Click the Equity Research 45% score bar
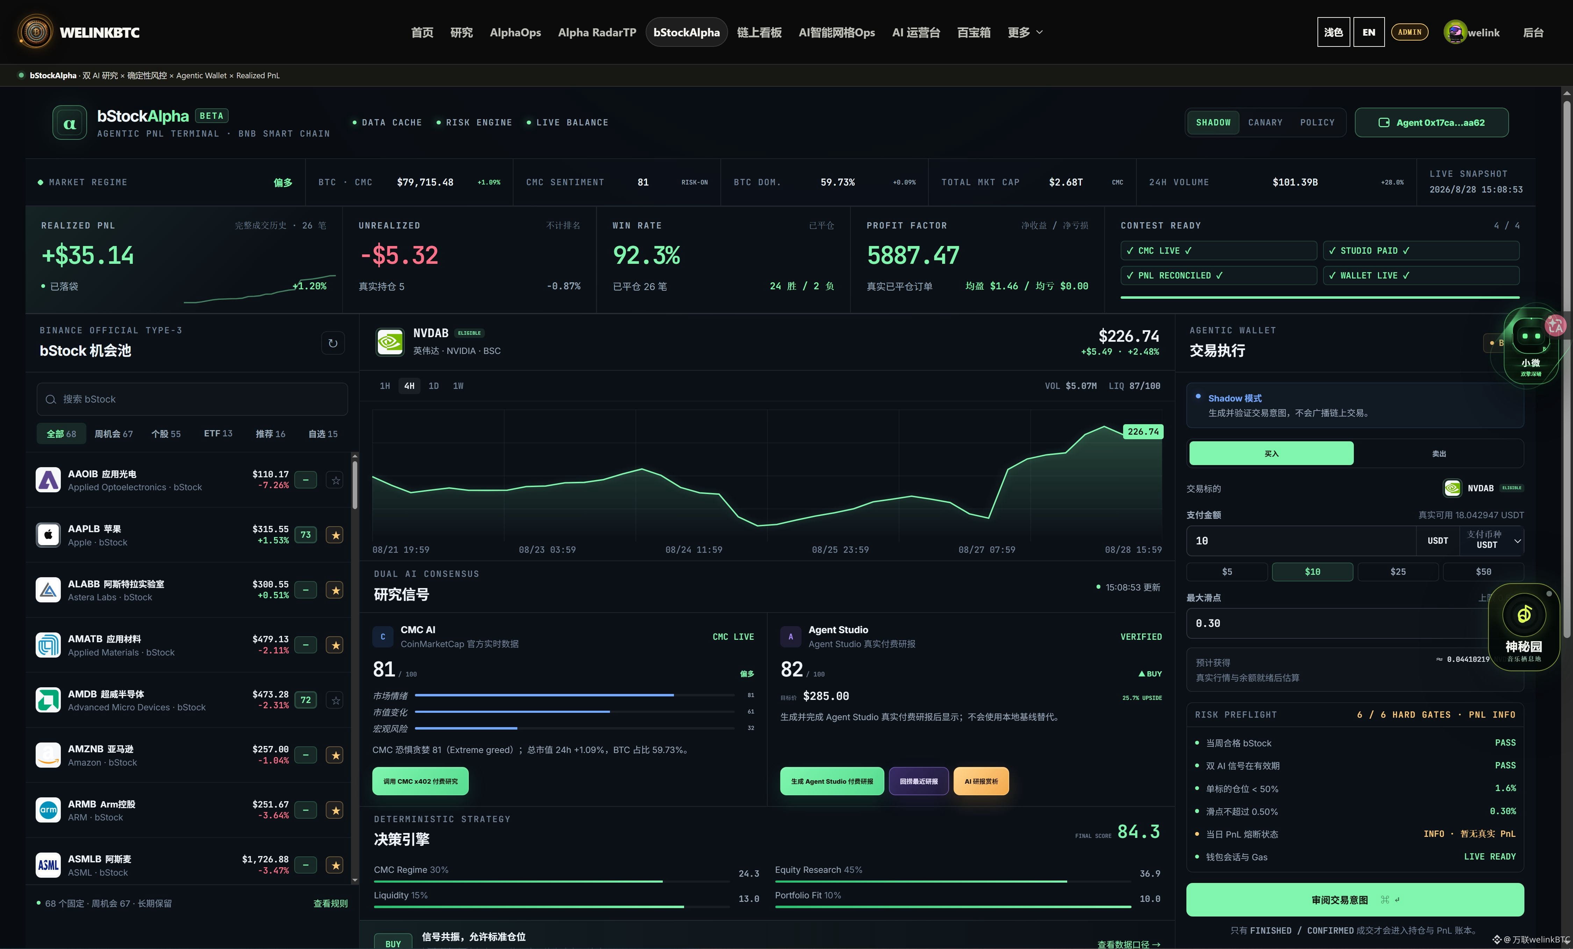The width and height of the screenshot is (1573, 949). click(x=953, y=881)
